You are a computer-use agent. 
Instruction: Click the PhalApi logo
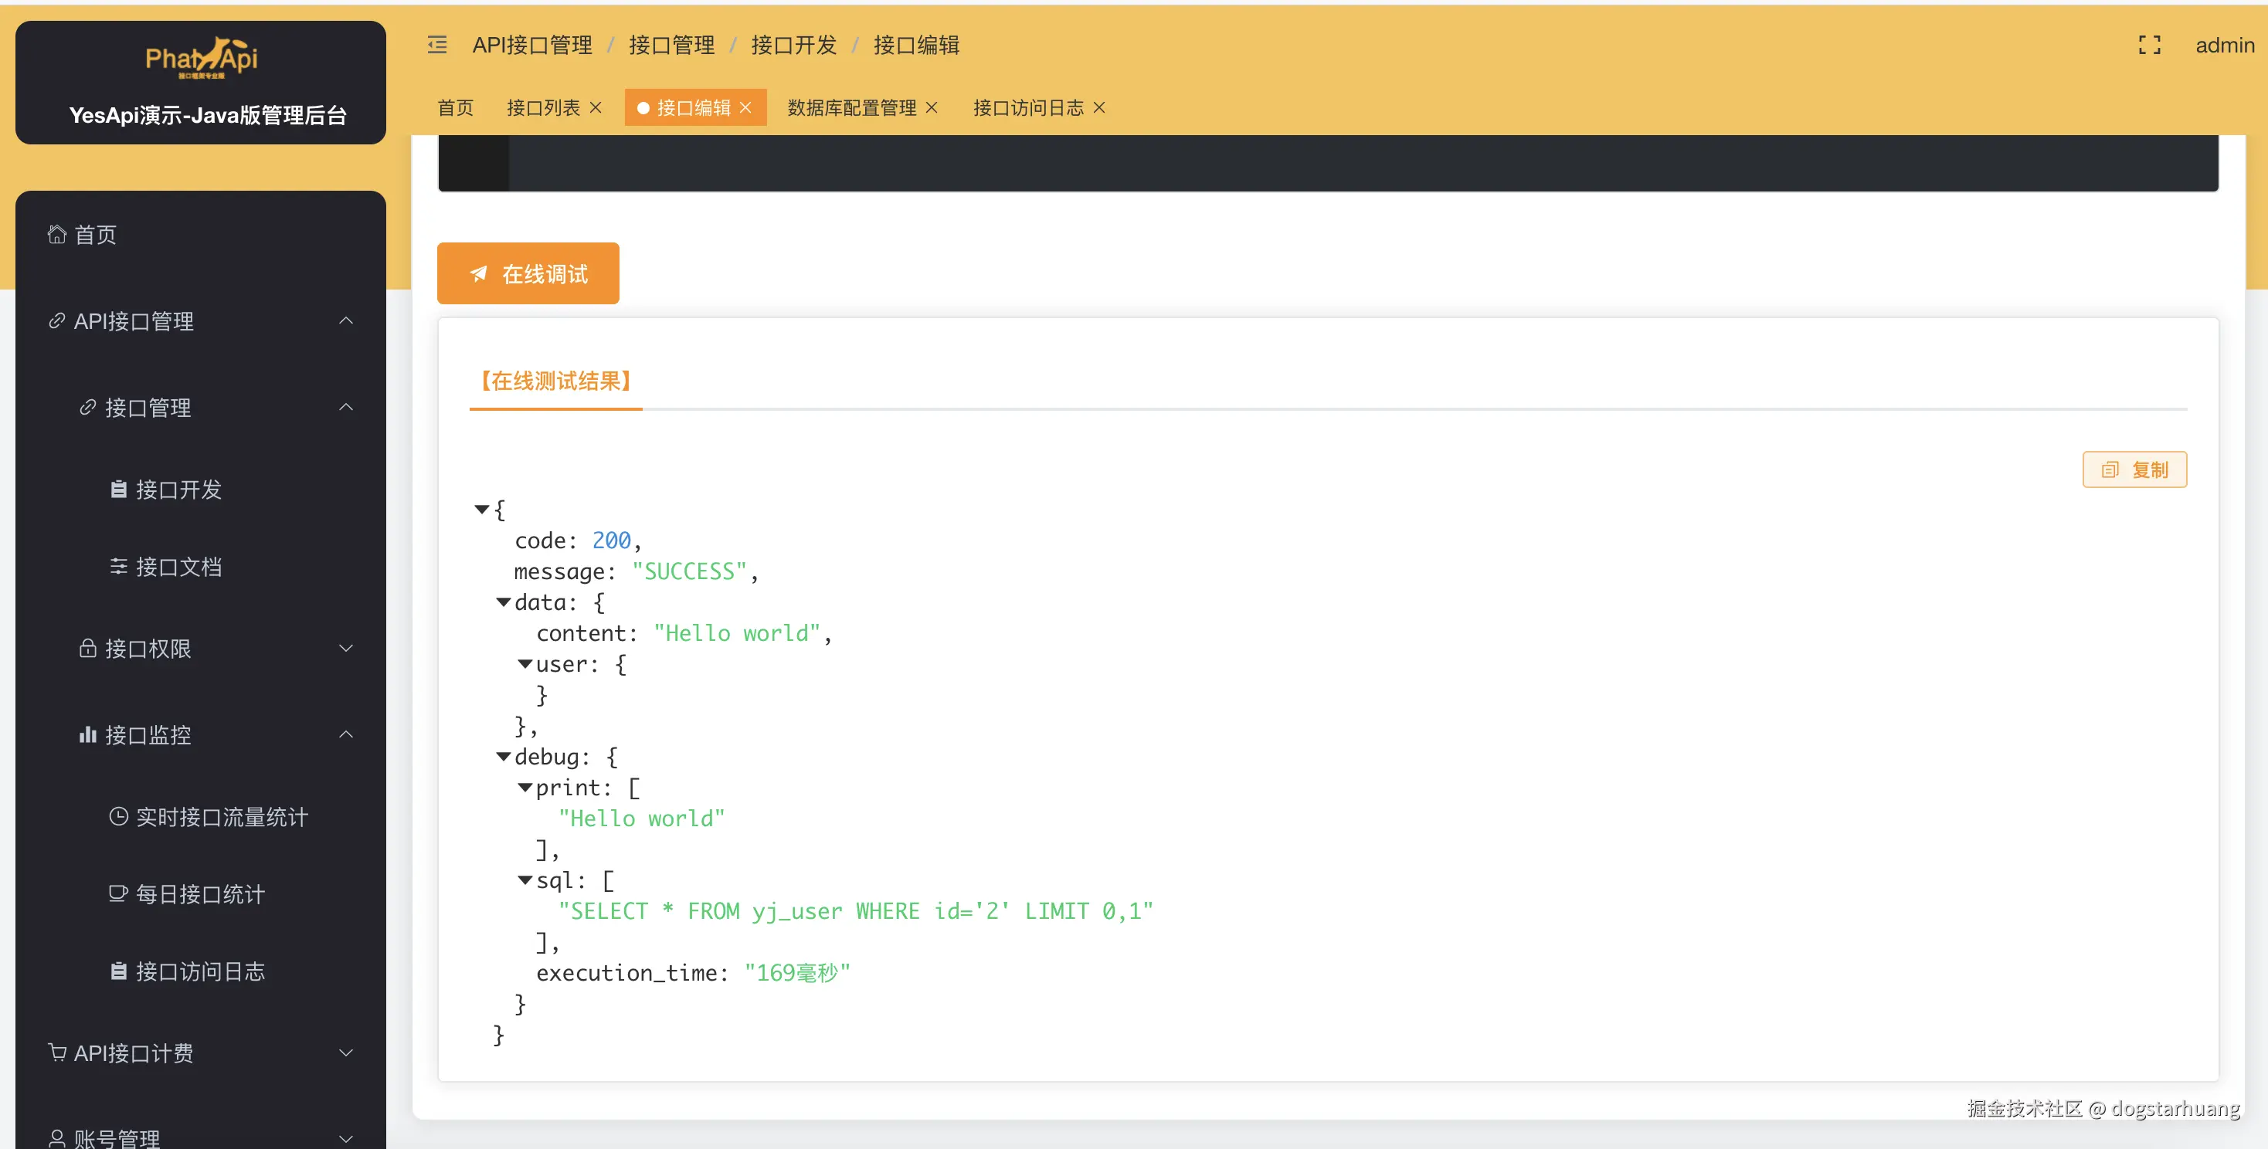(202, 58)
